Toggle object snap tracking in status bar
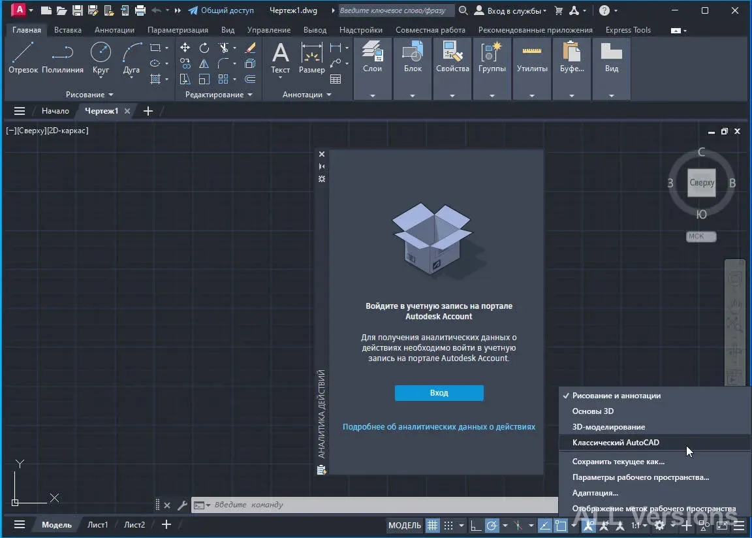 pos(544,526)
